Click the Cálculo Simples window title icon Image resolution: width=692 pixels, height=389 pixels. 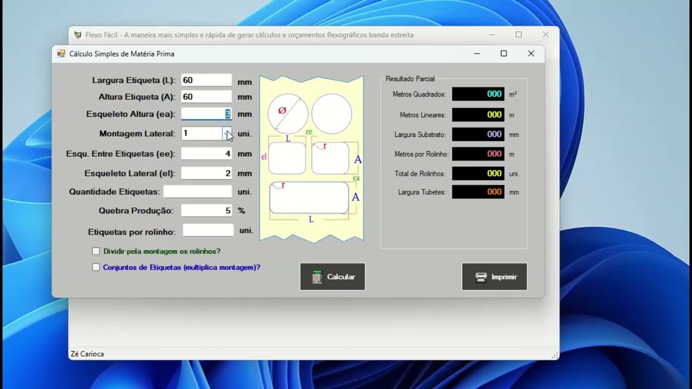click(61, 53)
